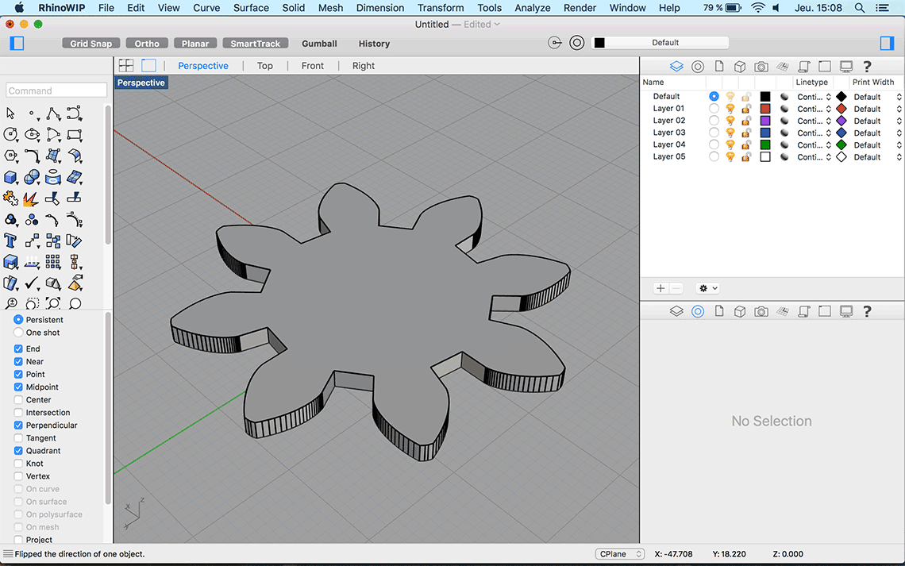Open the Array grid tool
The height and width of the screenshot is (566, 905).
[x=53, y=262]
